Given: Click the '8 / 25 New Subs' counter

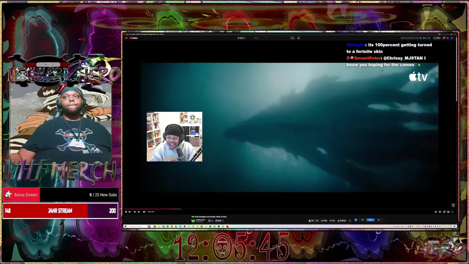Looking at the screenshot, I should 103,195.
